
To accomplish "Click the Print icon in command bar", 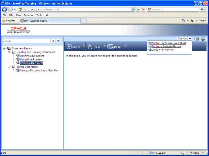I will 192,20.
